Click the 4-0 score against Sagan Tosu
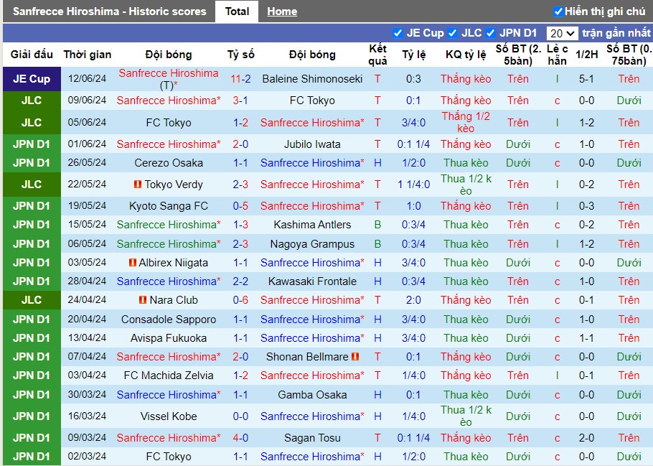The height and width of the screenshot is (466, 653). point(240,438)
